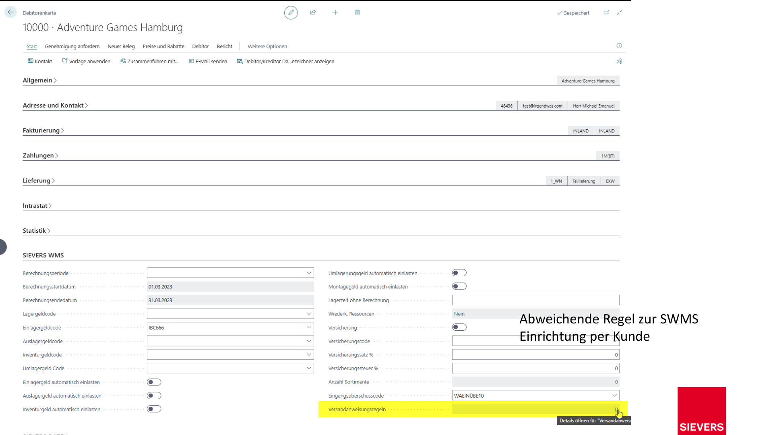Click Versicherungssatz % field
This screenshot has width=773, height=435.
pyautogui.click(x=535, y=355)
